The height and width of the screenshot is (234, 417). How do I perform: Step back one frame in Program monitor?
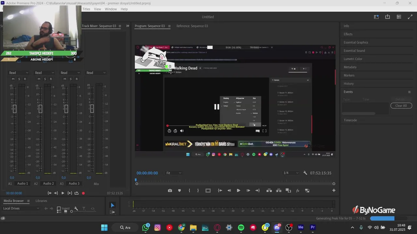(x=229, y=191)
